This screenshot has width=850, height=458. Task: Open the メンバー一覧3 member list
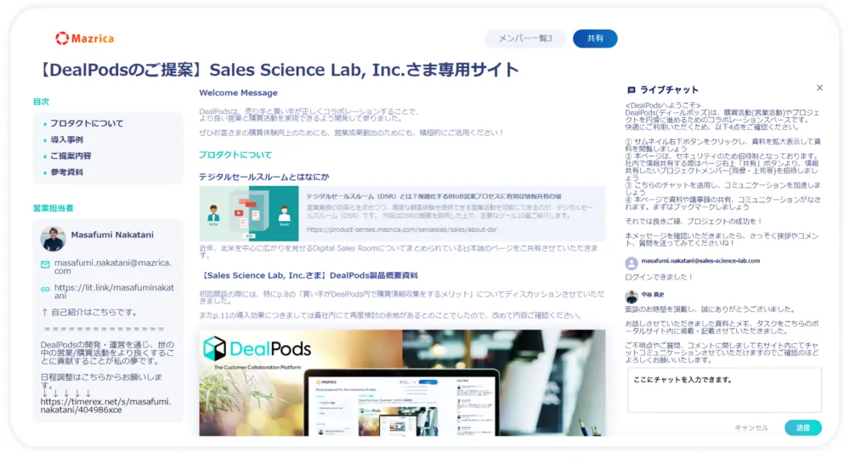click(524, 38)
